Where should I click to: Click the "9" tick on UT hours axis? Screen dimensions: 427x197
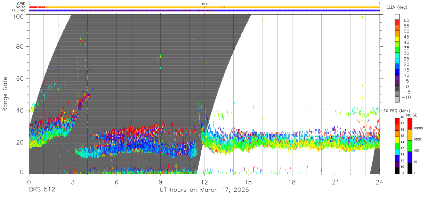(x=161, y=182)
